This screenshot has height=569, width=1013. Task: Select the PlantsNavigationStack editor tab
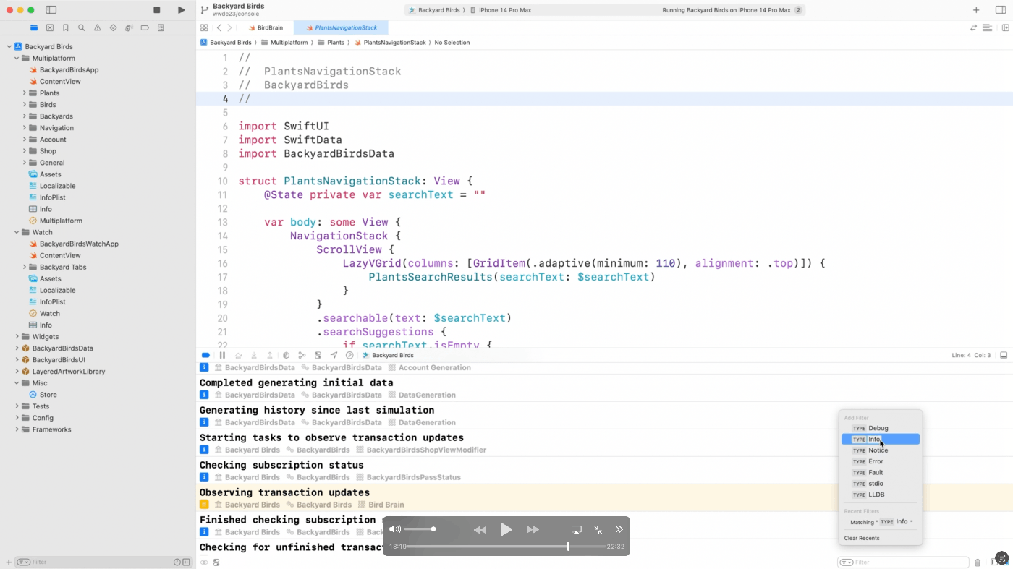(340, 27)
